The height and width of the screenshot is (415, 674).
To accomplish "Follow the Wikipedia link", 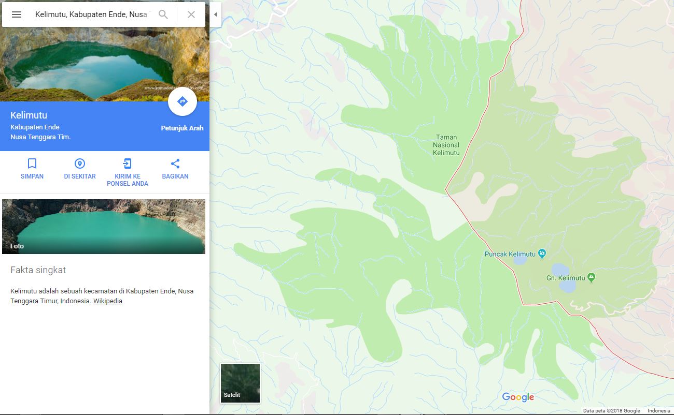I will (x=108, y=301).
